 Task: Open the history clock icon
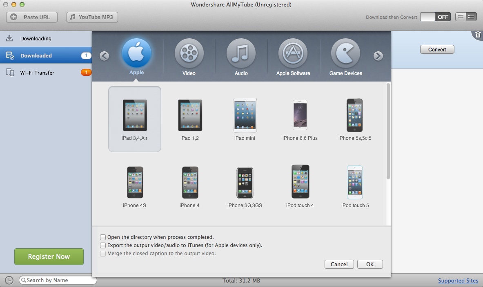pos(9,280)
